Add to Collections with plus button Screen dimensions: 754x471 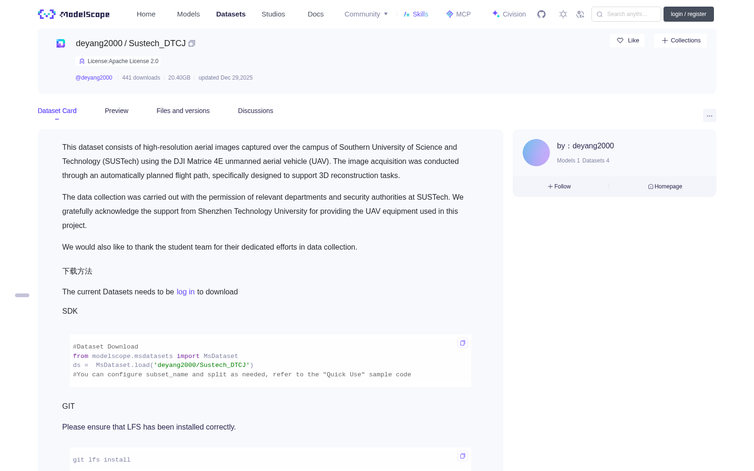click(x=680, y=41)
